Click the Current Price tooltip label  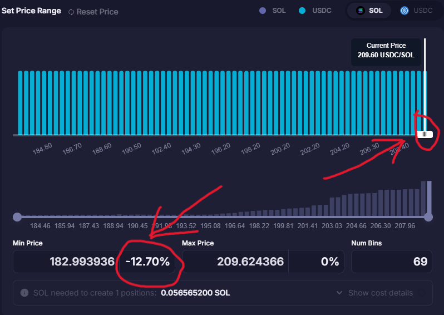386,51
